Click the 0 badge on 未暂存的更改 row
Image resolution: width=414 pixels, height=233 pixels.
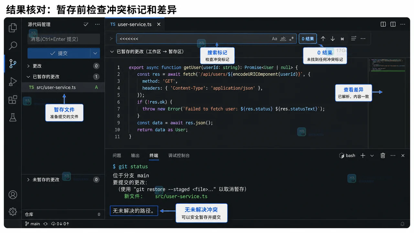96,180
